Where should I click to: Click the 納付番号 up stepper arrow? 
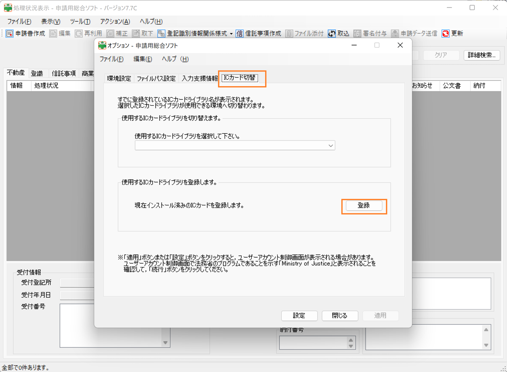click(x=351, y=340)
